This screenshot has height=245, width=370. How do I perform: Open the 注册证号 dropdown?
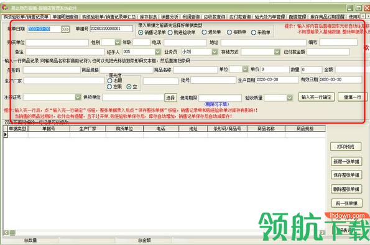pos(78,97)
